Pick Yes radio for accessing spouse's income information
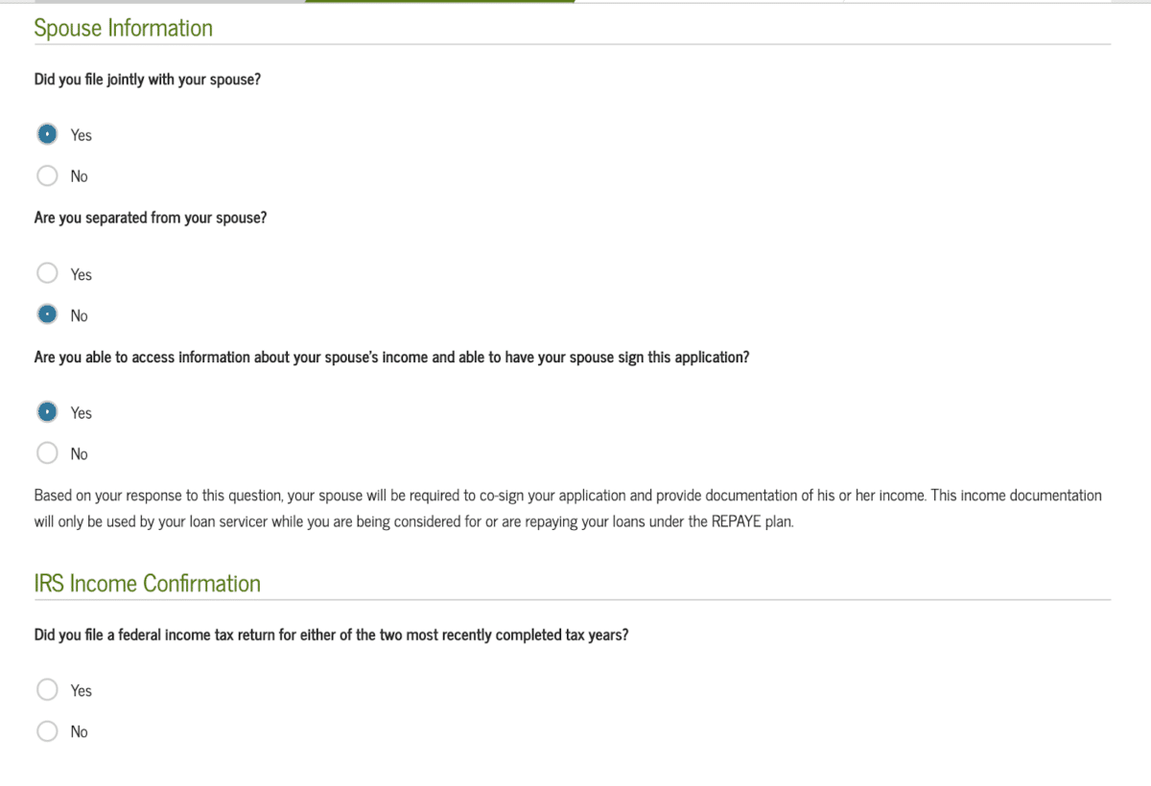Screen dimensions: 1151x786 pyautogui.click(x=47, y=412)
